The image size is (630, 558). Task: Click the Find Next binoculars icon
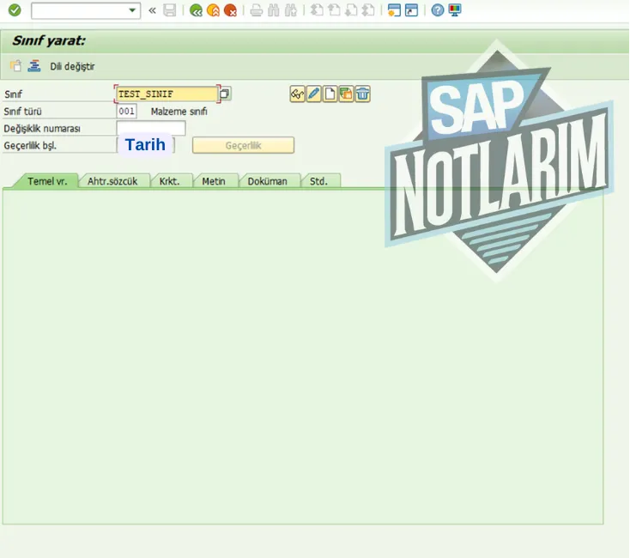pyautogui.click(x=290, y=10)
